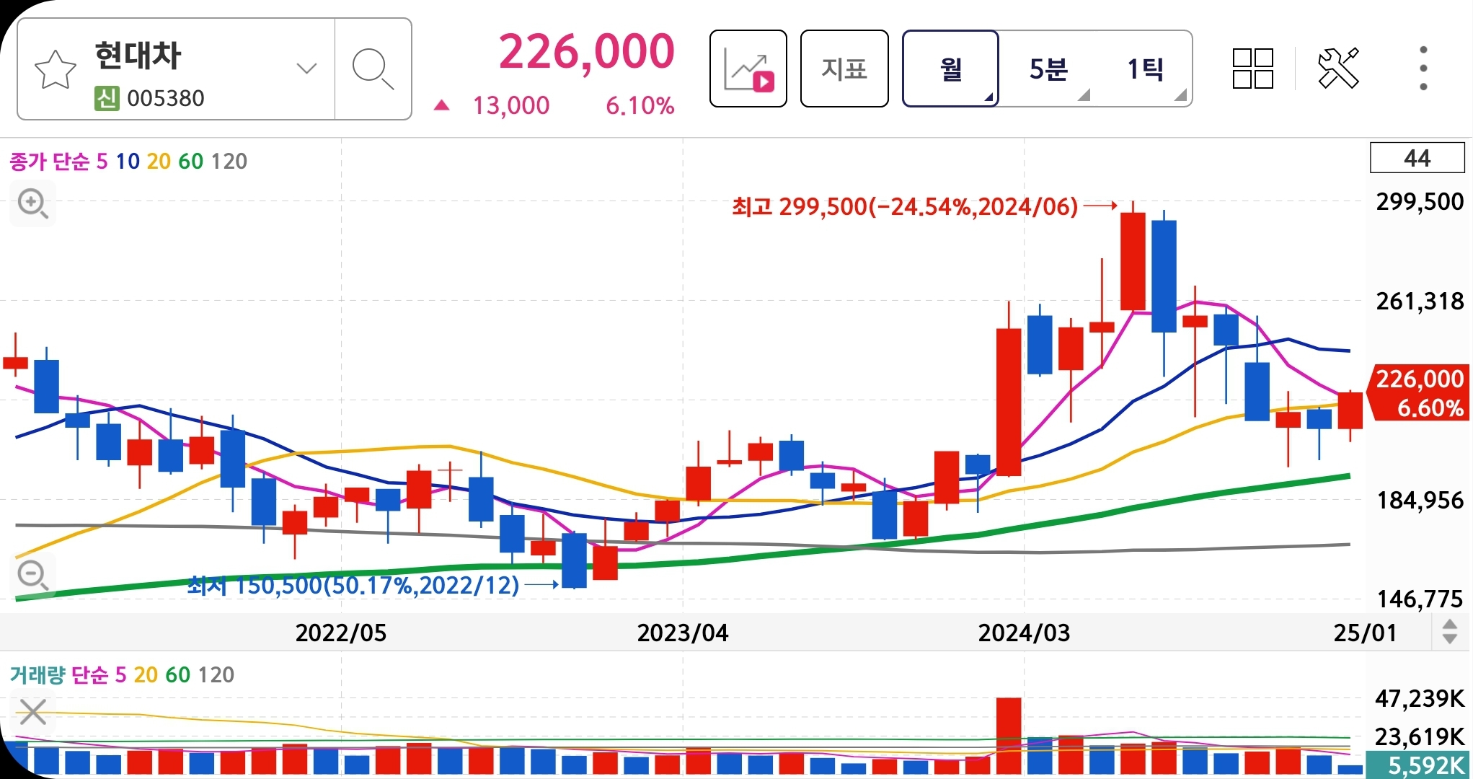Open the multi-chart grid layout icon
Image resolution: width=1473 pixels, height=779 pixels.
point(1253,69)
